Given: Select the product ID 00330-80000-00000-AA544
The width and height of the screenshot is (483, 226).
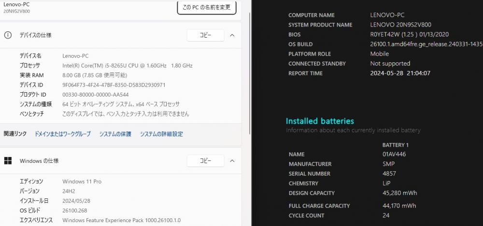Looking at the screenshot, I should click(x=96, y=95).
